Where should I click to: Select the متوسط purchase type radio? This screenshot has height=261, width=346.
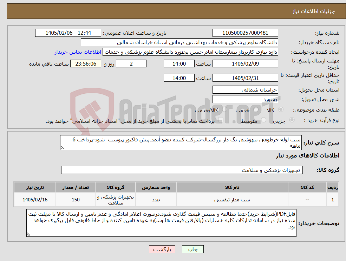[263, 120]
